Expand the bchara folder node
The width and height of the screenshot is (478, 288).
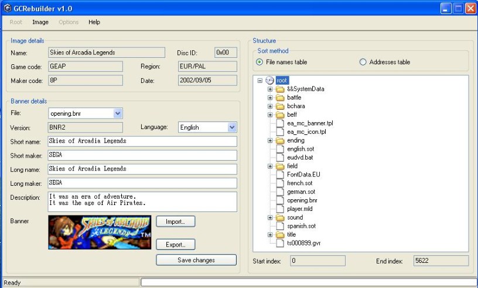point(270,106)
